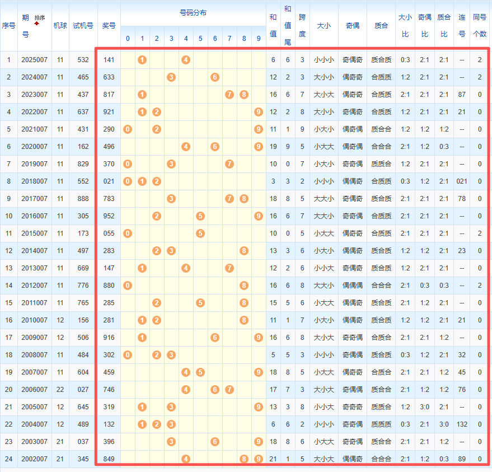
Task: Click the 和值 column header
Action: pos(273,25)
